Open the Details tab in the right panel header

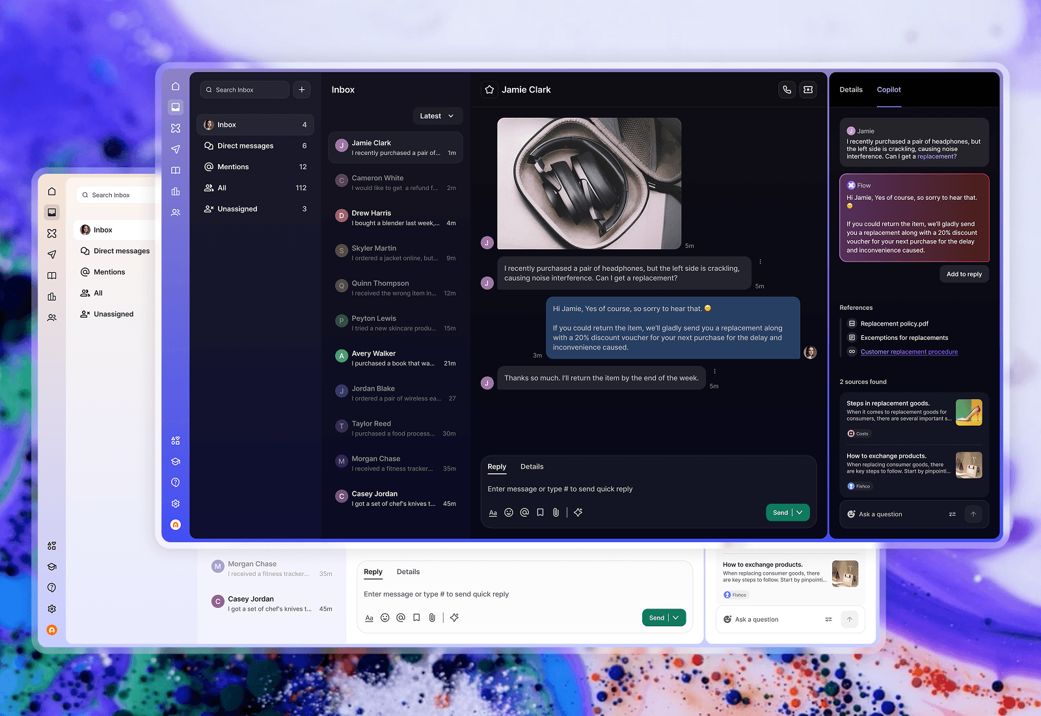coord(851,90)
